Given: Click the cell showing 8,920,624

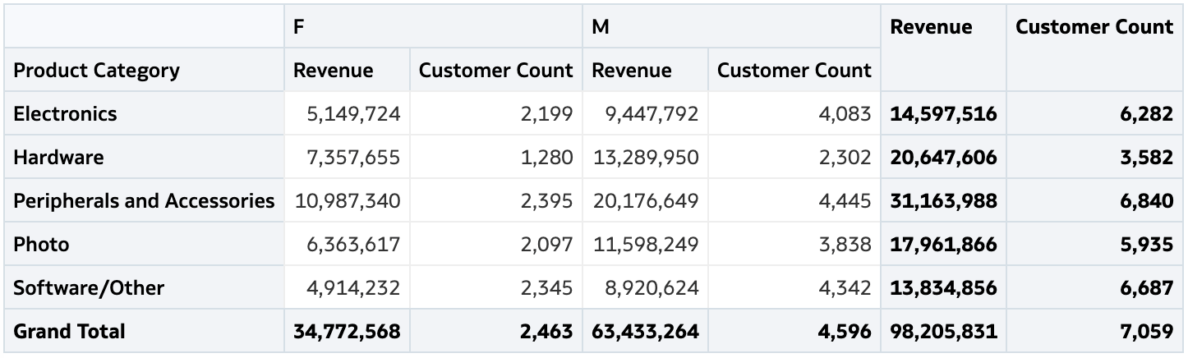Looking at the screenshot, I should [645, 287].
